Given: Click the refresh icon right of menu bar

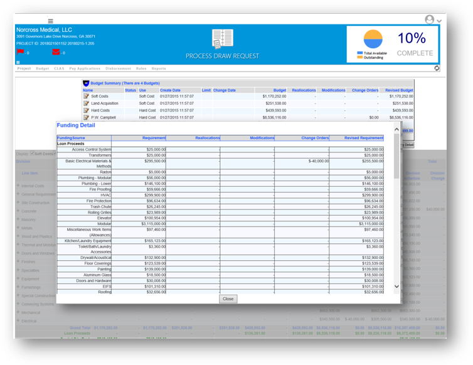Looking at the screenshot, I should pos(437,68).
